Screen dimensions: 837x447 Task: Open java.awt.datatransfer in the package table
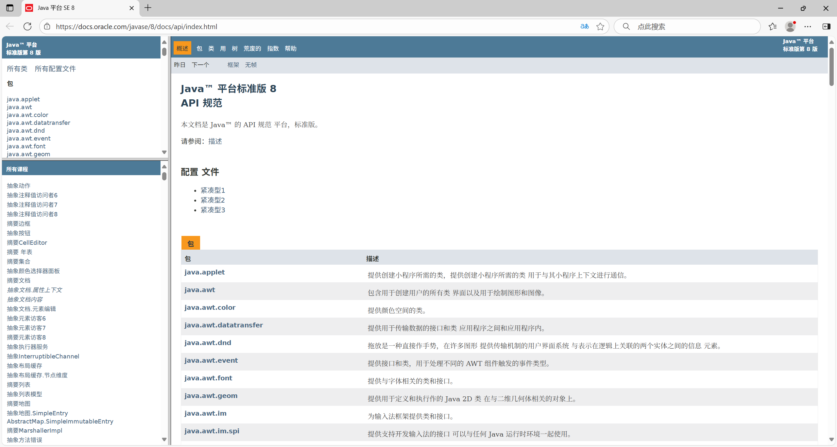(224, 325)
